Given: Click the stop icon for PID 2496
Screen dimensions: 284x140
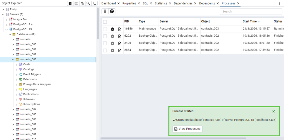Looking at the screenshot, I should 113,43.
